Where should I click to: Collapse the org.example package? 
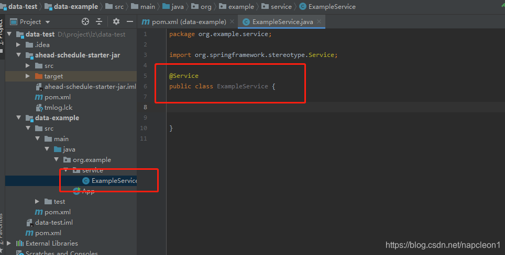click(x=57, y=159)
